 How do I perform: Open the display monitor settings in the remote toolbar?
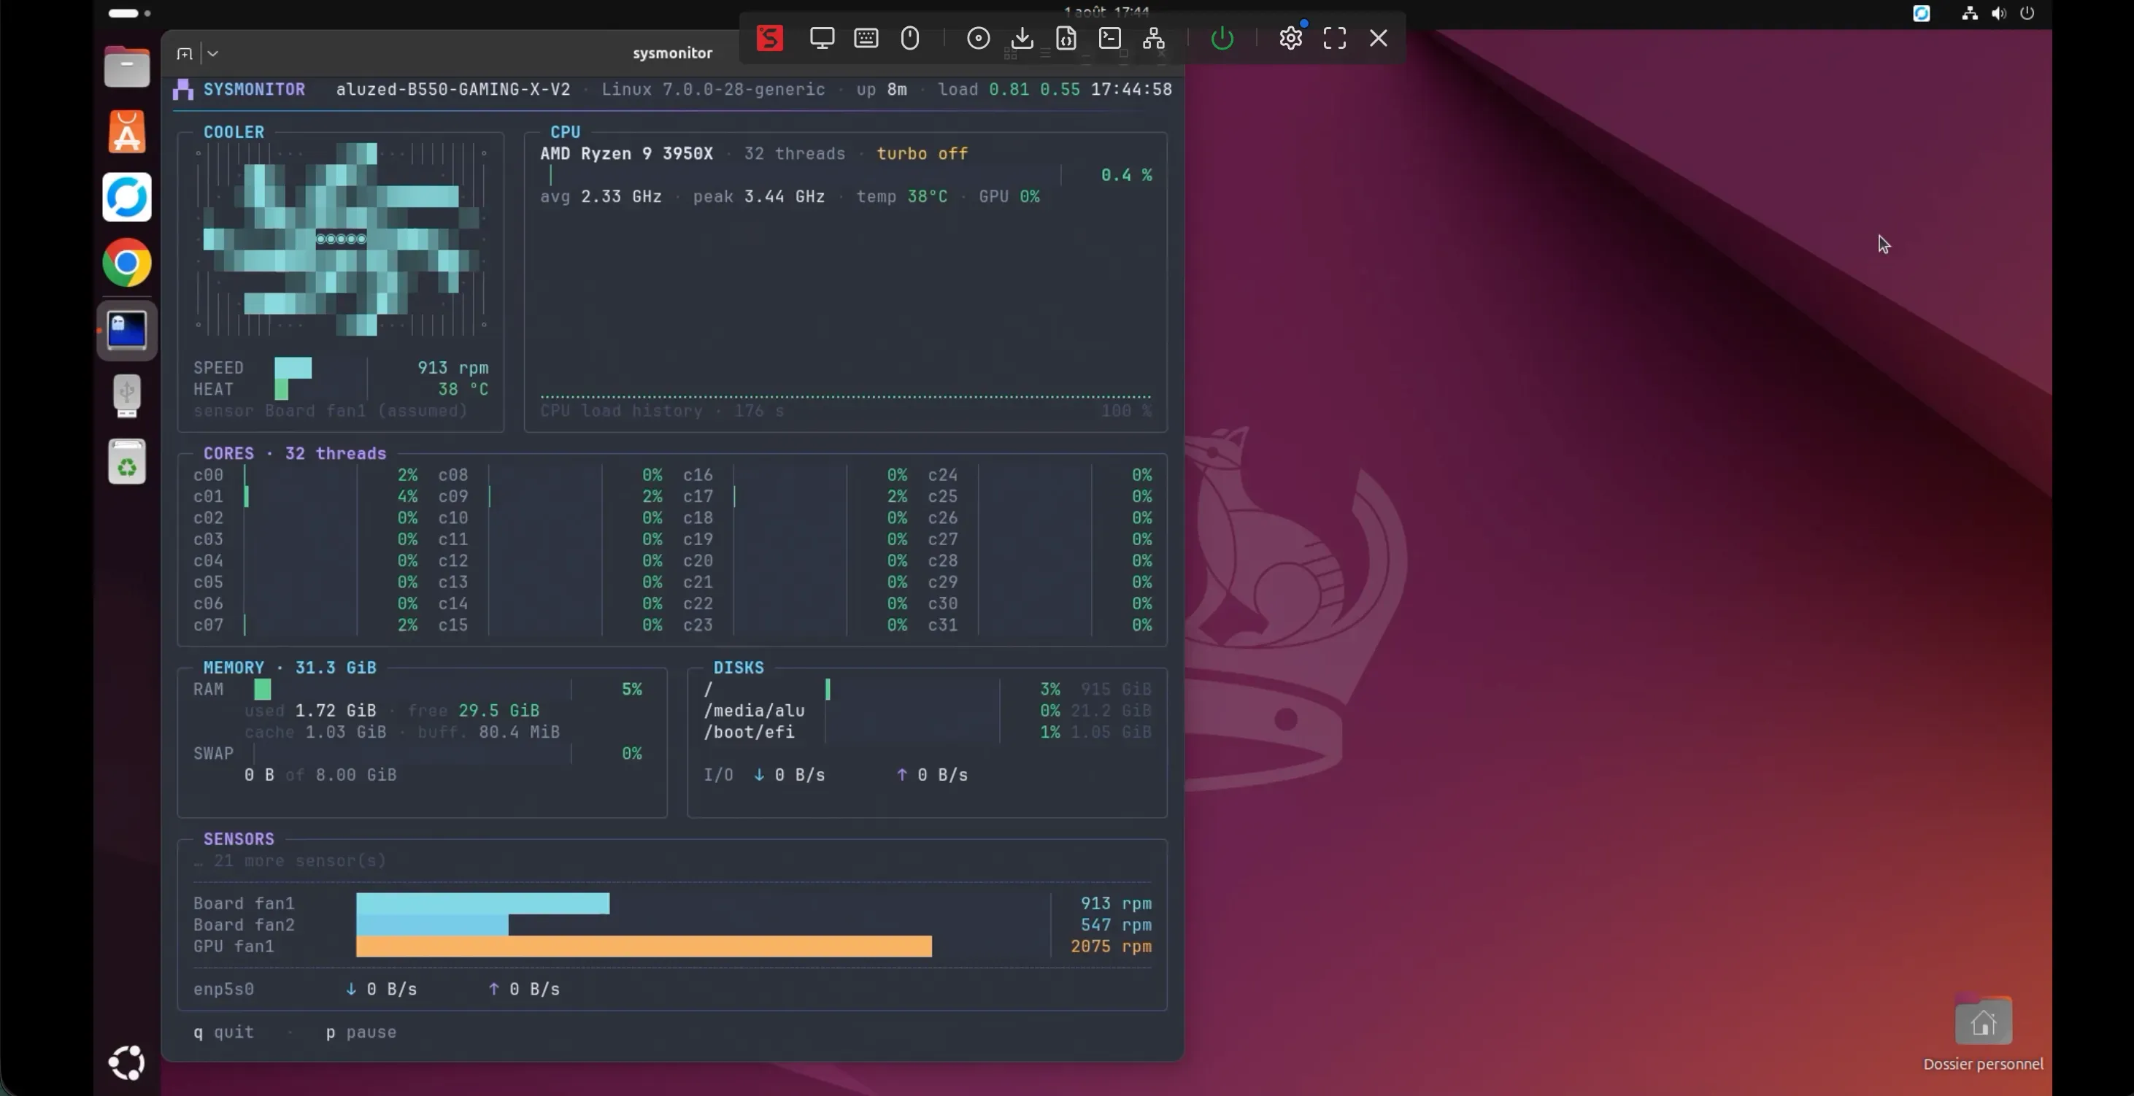point(822,38)
